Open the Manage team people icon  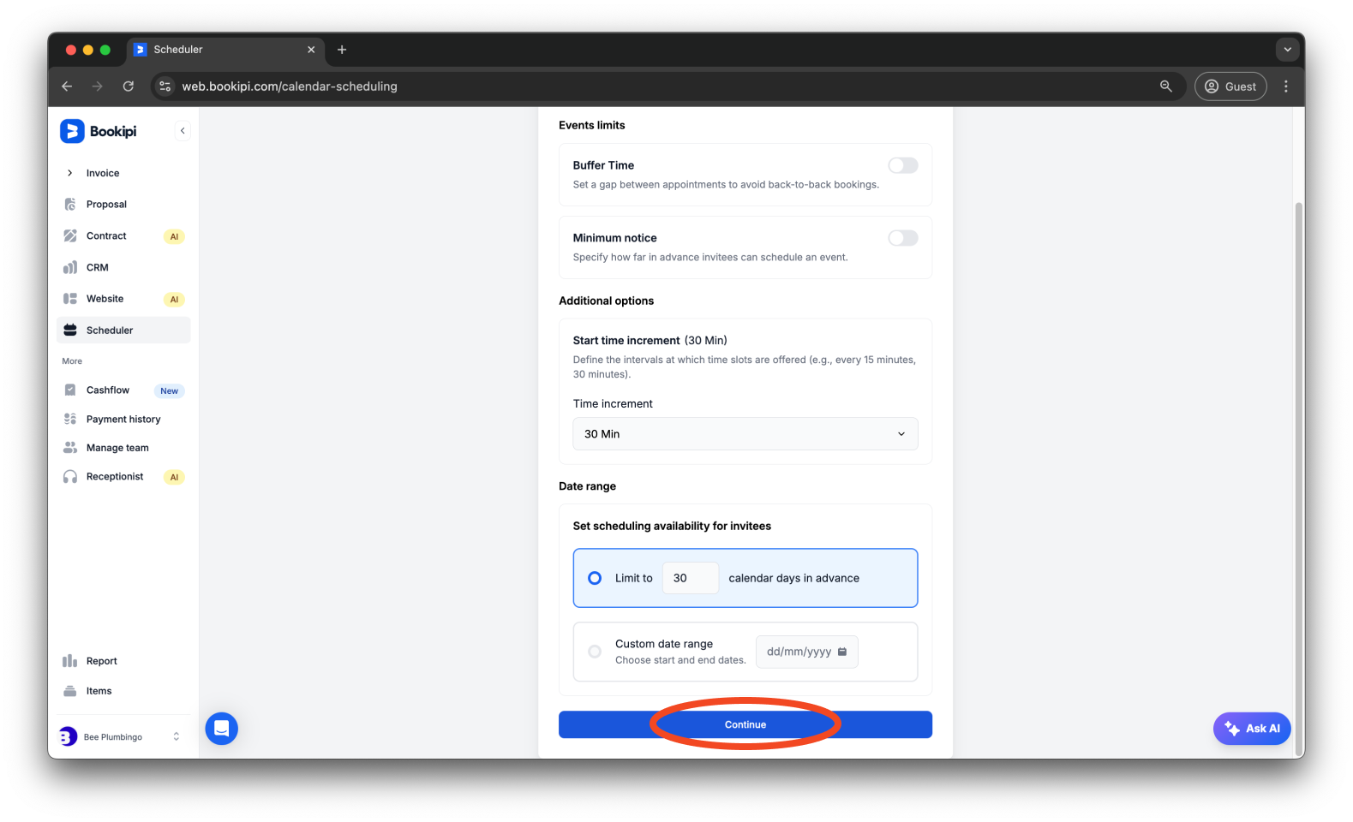tap(70, 448)
